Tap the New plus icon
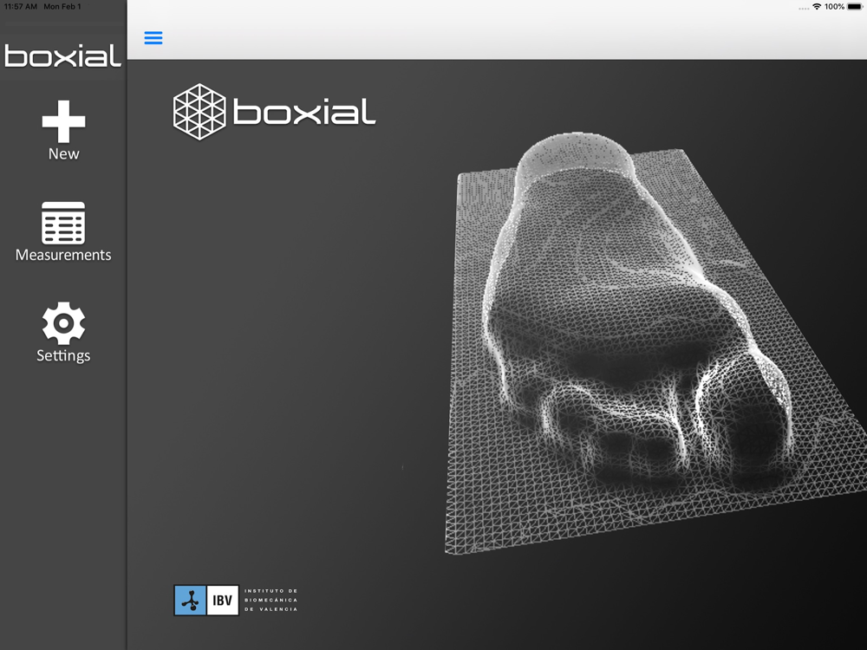The width and height of the screenshot is (867, 650). pos(63,121)
